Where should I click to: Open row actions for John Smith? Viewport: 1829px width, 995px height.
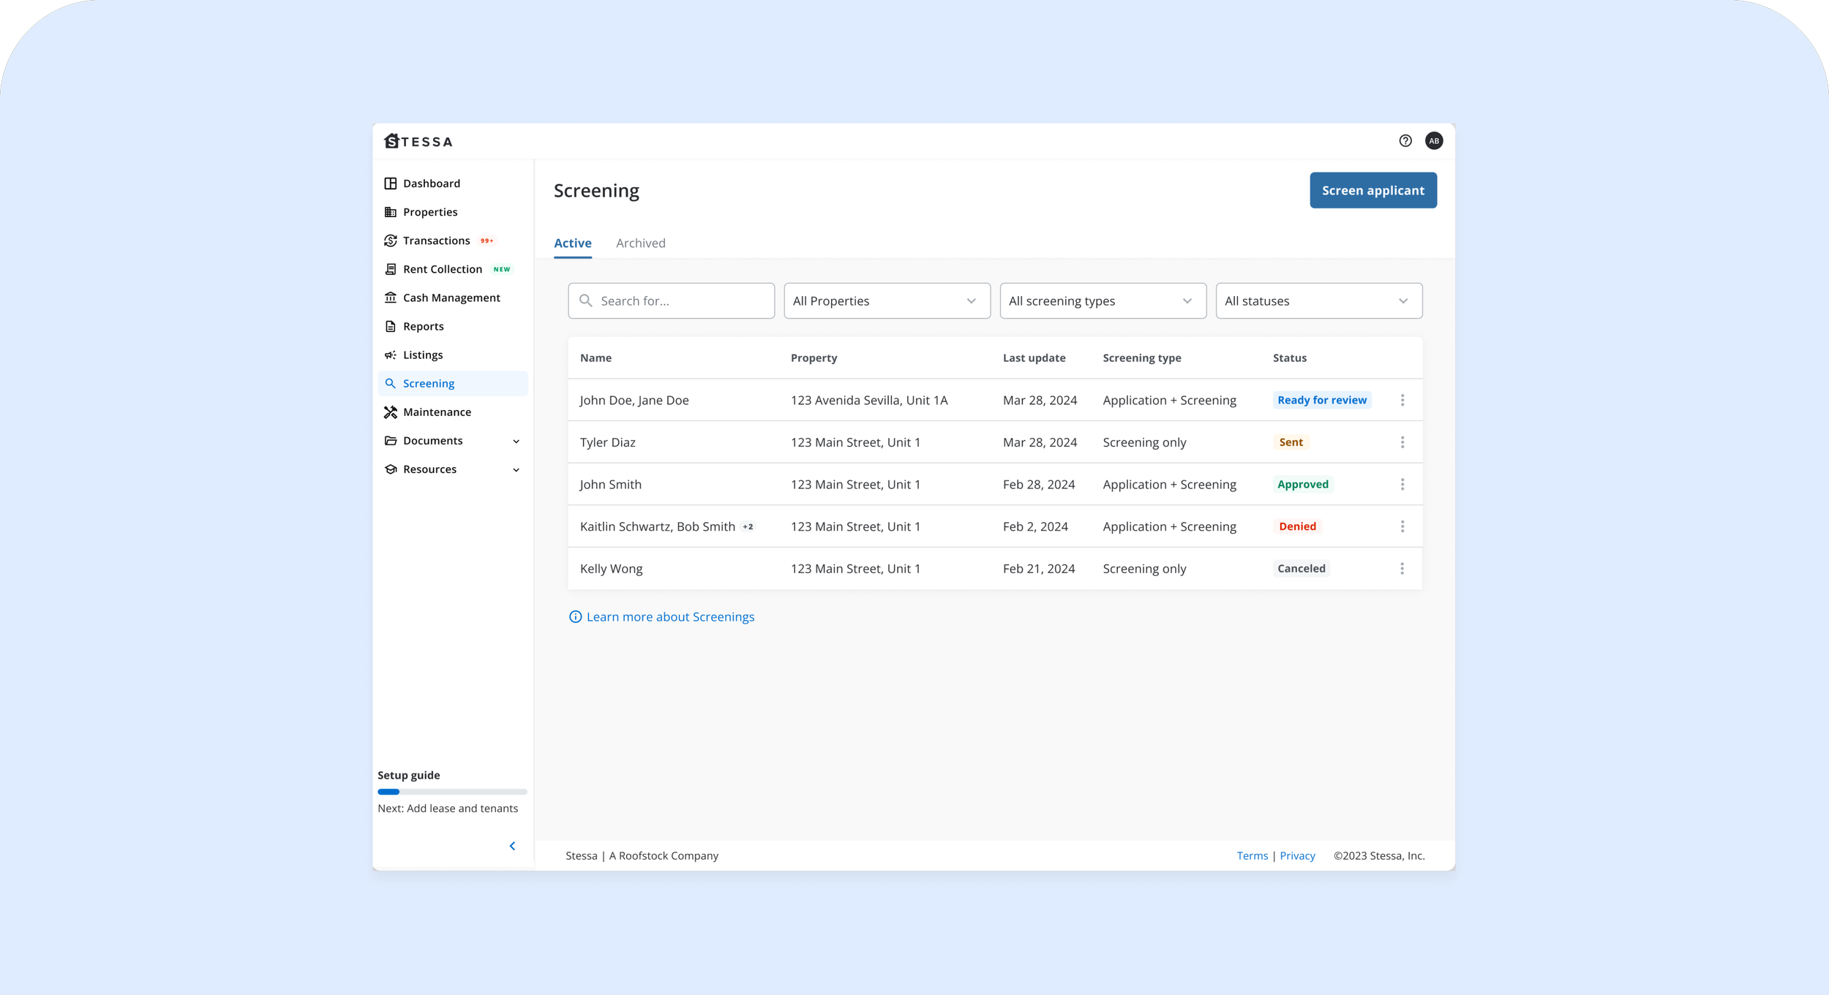(x=1402, y=485)
